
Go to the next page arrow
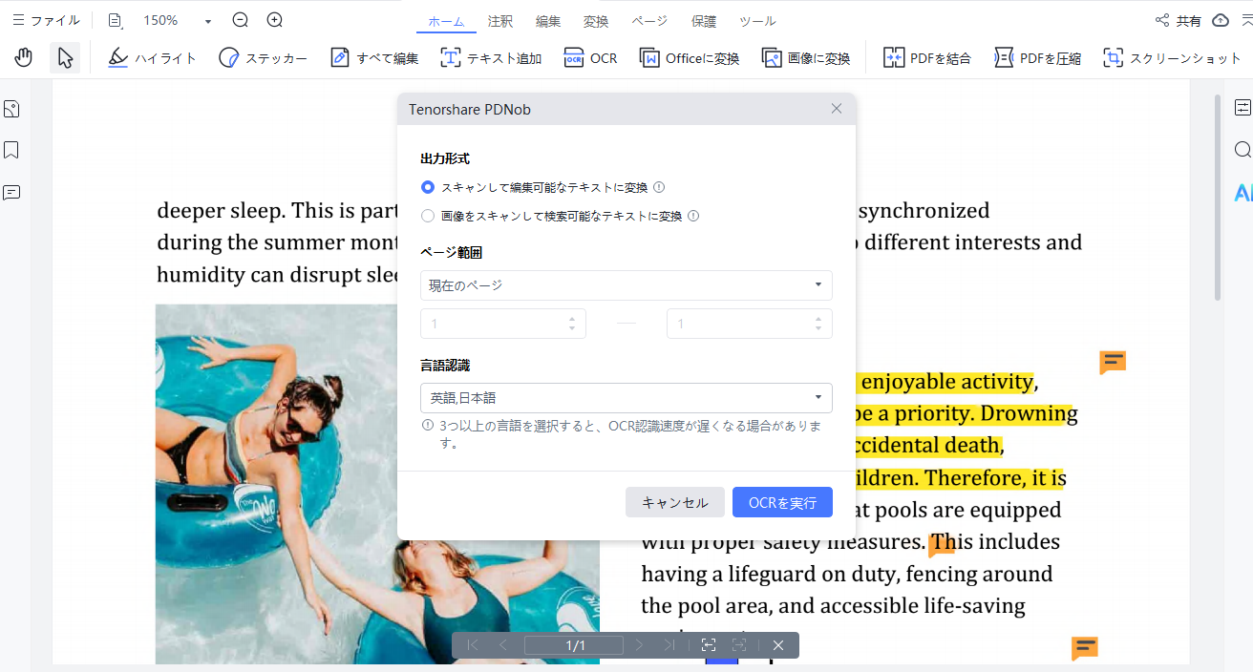point(639,645)
